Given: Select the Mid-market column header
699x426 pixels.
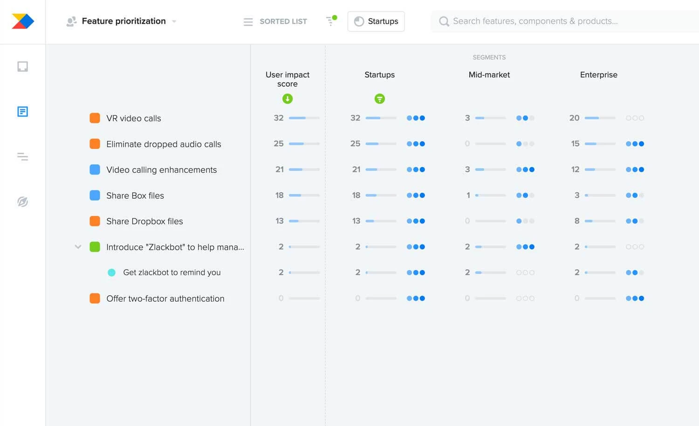Looking at the screenshot, I should tap(489, 74).
